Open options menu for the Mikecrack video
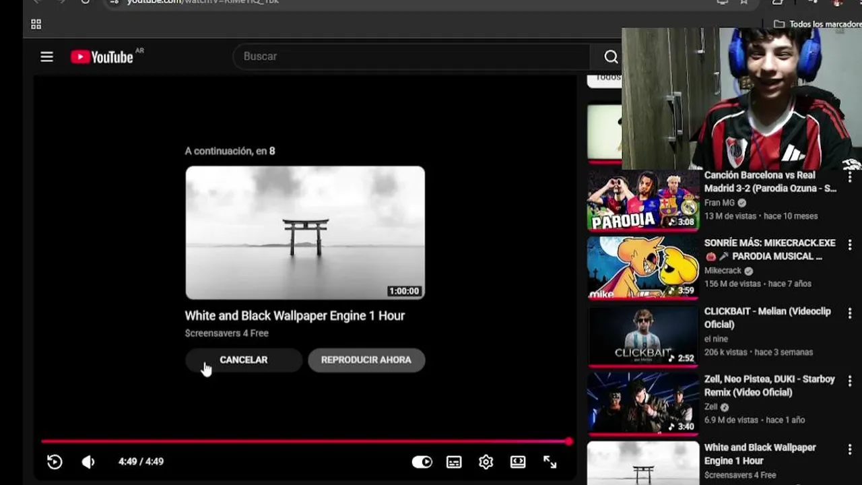 [x=850, y=245]
